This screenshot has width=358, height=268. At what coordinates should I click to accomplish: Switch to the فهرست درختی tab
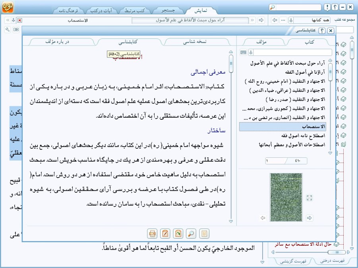point(333,261)
